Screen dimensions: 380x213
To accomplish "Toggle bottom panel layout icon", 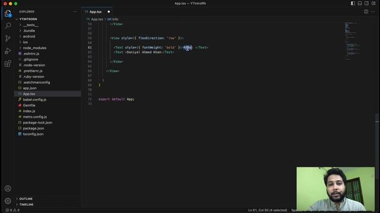I will point(360,4).
